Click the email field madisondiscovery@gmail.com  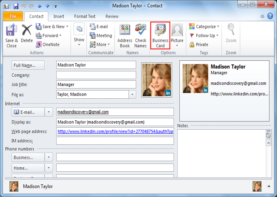pos(115,112)
